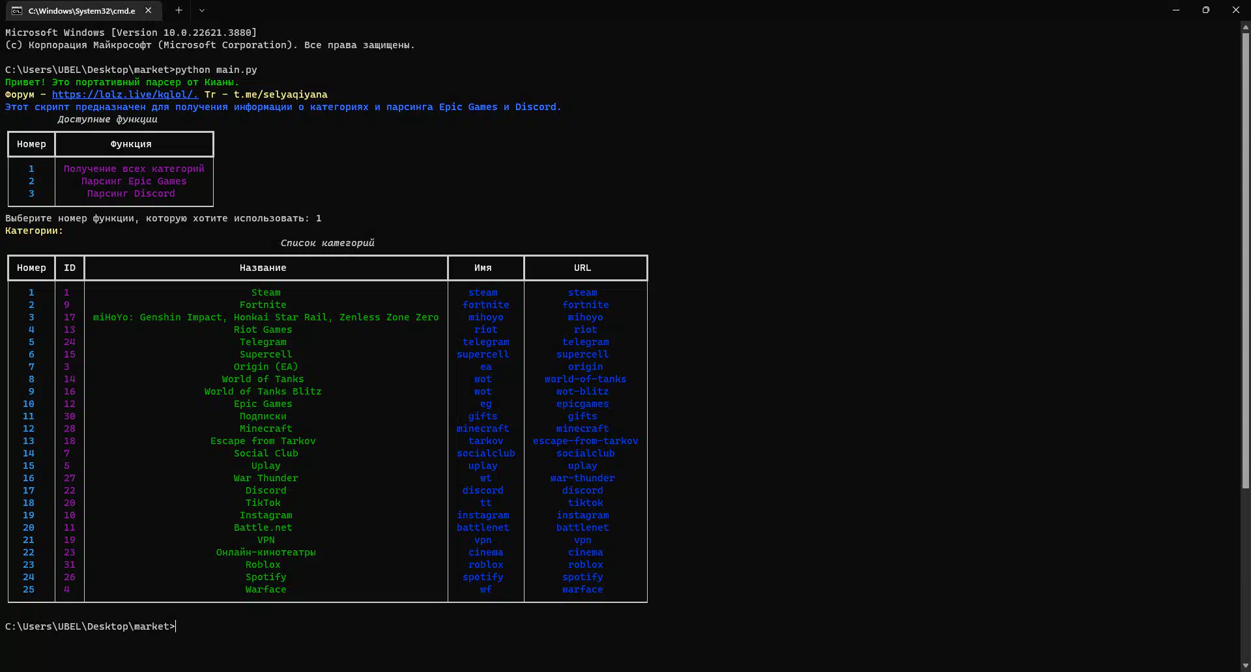Screen dimensions: 1251x672
Task: Click the vertical scrollbar thumb
Action: (1245, 260)
